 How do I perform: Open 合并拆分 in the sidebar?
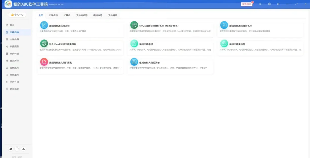tap(17, 61)
